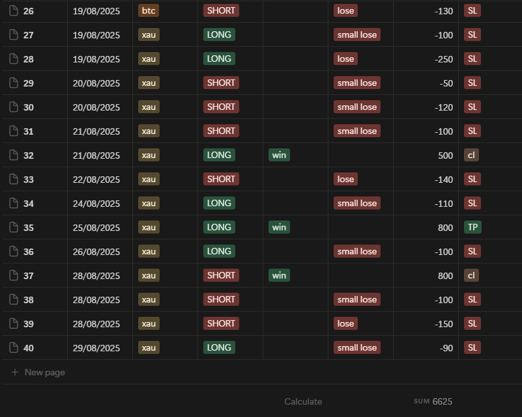Click the date 24/08/2025 cell
The width and height of the screenshot is (522, 417).
pyautogui.click(x=96, y=204)
